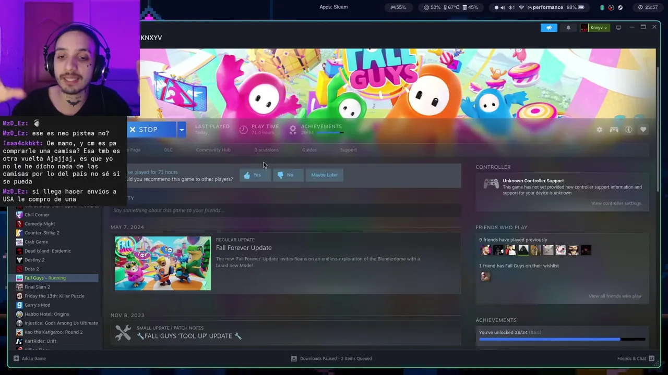Viewport: 668px width, 375px height.
Task: Click the 23:57 clock in top bar
Action: 648,7
